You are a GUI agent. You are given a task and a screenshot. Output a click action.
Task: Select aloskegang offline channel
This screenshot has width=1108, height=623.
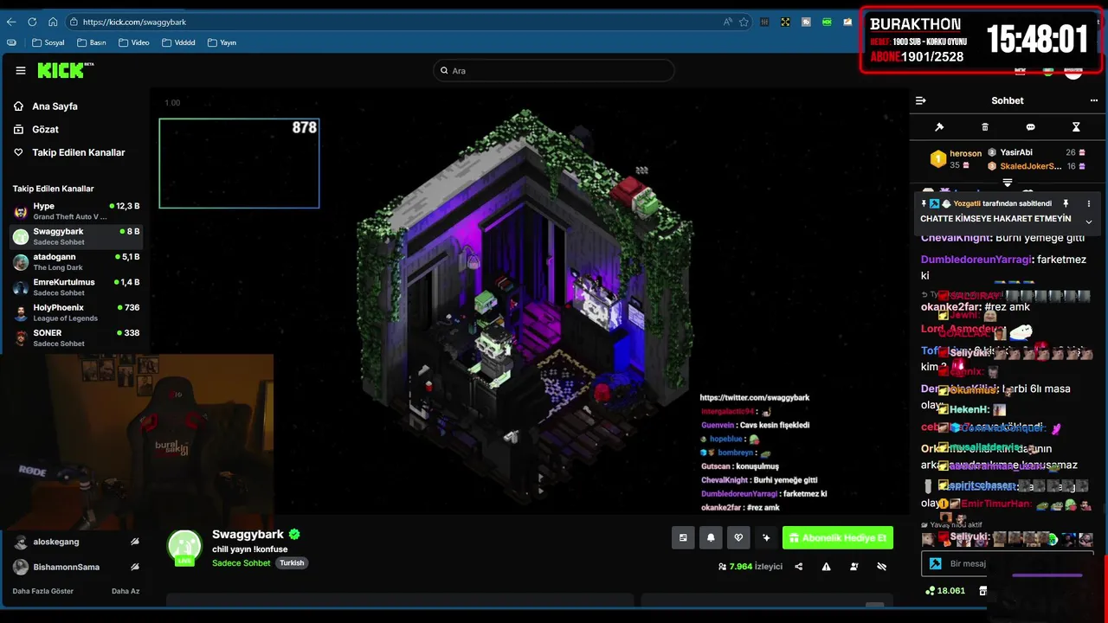point(76,542)
